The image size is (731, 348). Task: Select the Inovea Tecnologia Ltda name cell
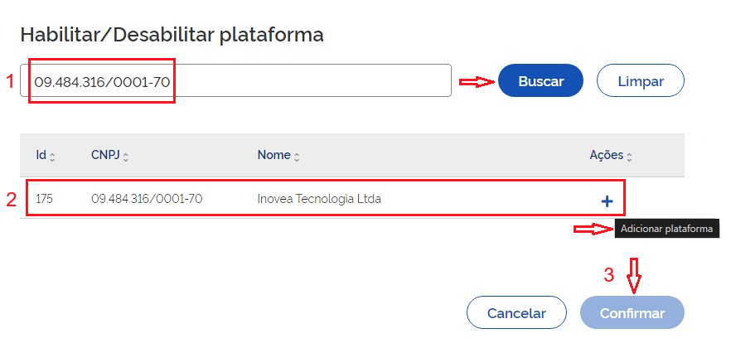pos(319,199)
